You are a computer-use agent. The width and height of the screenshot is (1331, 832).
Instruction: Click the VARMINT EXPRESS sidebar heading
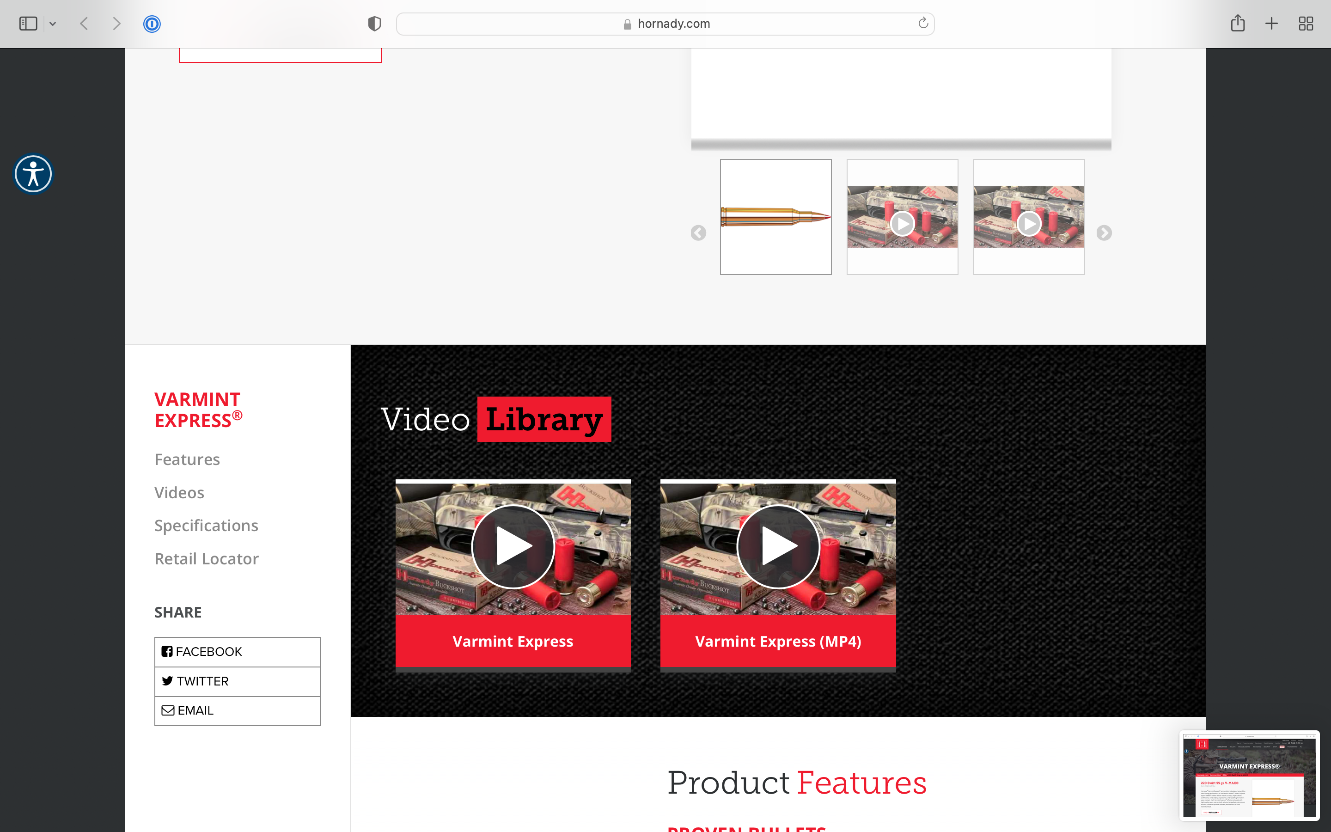click(198, 410)
